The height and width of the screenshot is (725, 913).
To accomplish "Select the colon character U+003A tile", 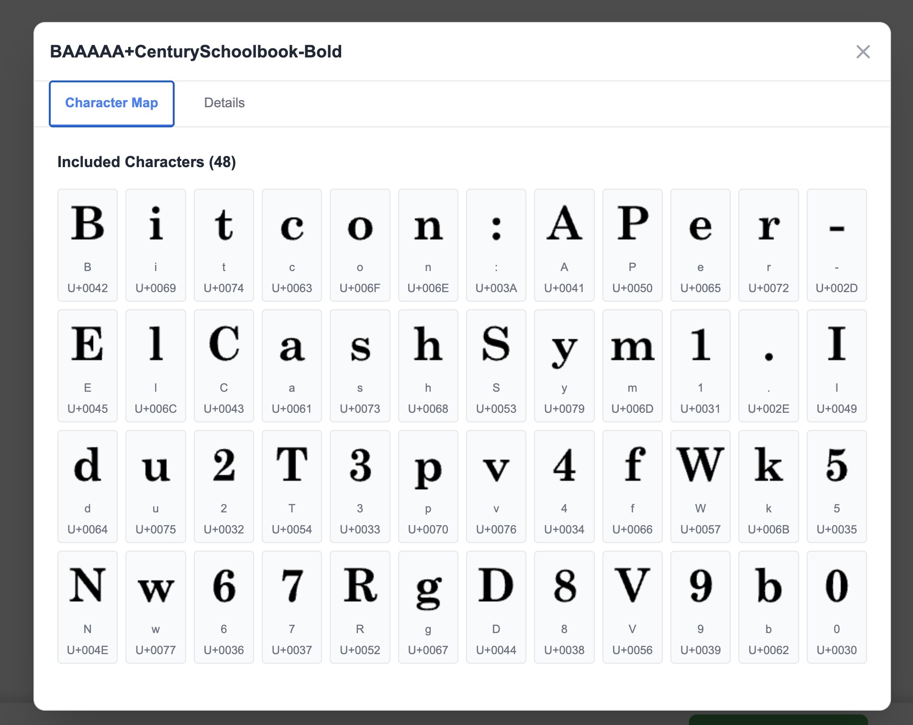I will [496, 245].
